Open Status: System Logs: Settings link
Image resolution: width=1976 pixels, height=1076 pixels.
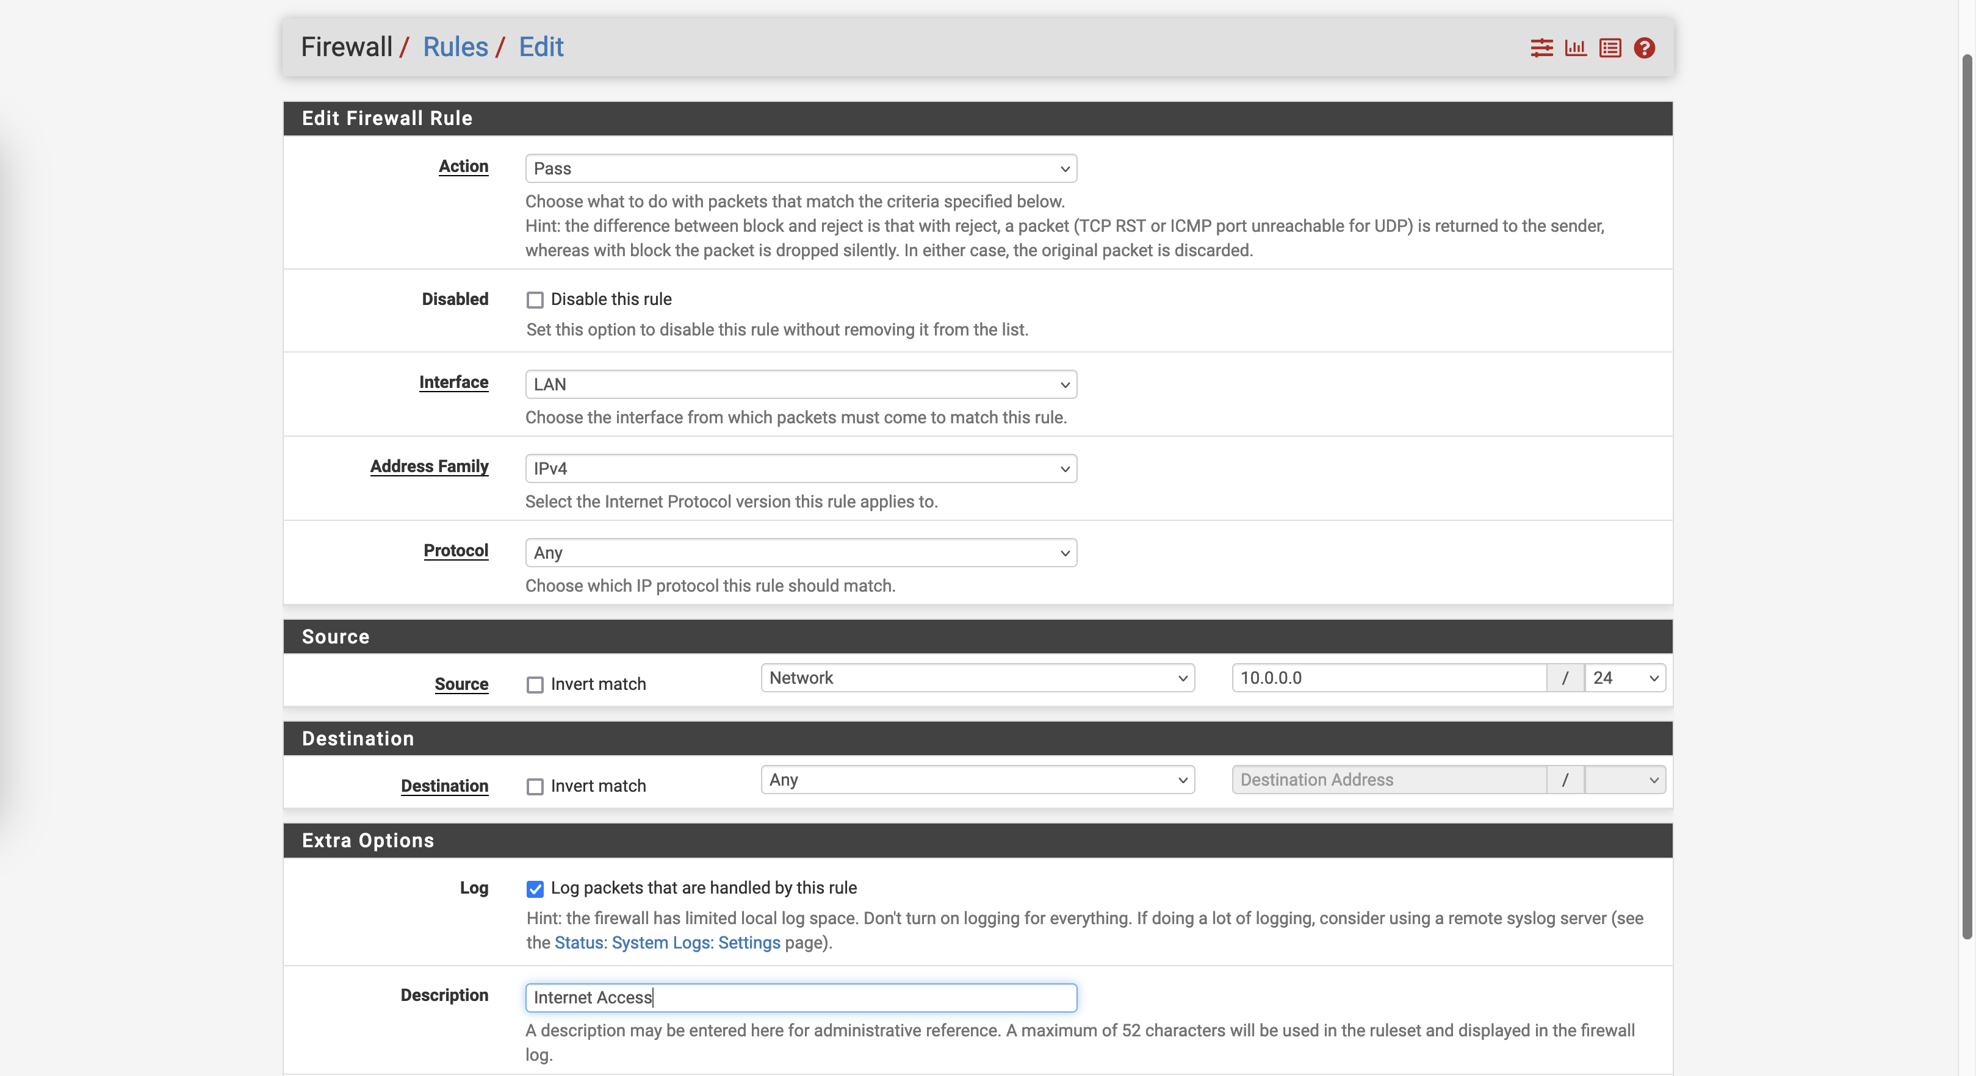(x=666, y=942)
